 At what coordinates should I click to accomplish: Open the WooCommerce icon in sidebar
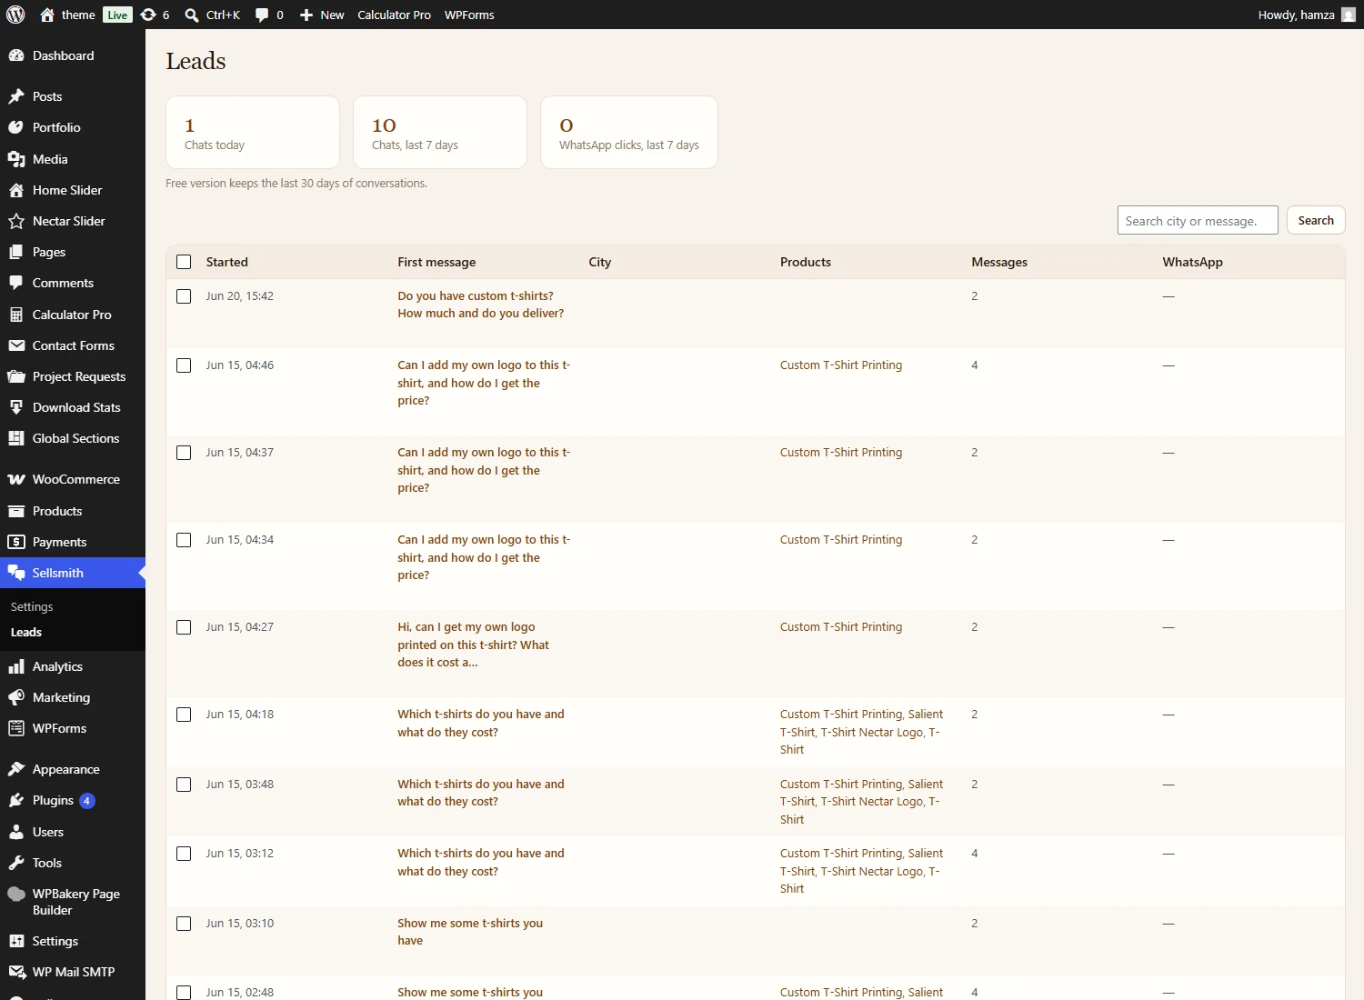16,479
